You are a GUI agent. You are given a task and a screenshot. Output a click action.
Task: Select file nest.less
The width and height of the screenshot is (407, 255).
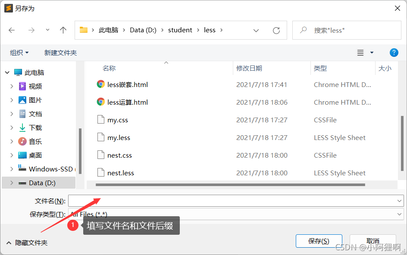click(x=121, y=173)
